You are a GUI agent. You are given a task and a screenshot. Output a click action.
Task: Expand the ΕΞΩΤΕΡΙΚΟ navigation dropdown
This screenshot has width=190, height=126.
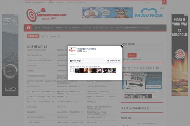116,28
